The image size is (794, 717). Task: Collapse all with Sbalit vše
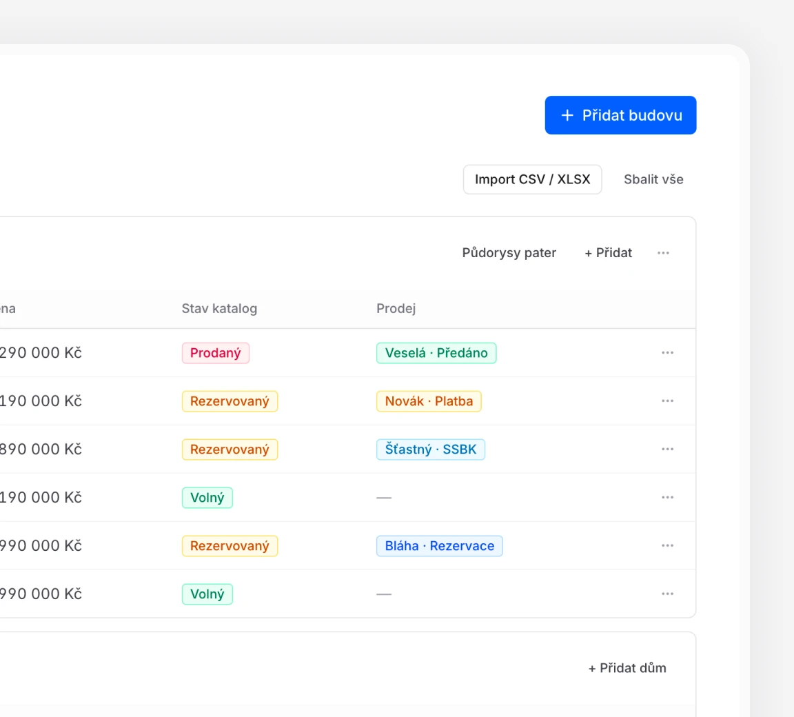(x=653, y=179)
